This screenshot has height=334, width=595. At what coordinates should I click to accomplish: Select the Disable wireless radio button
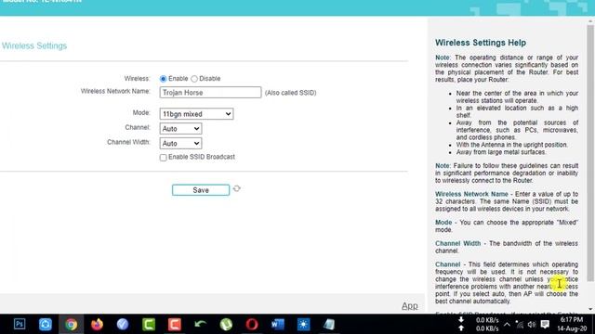pyautogui.click(x=194, y=79)
